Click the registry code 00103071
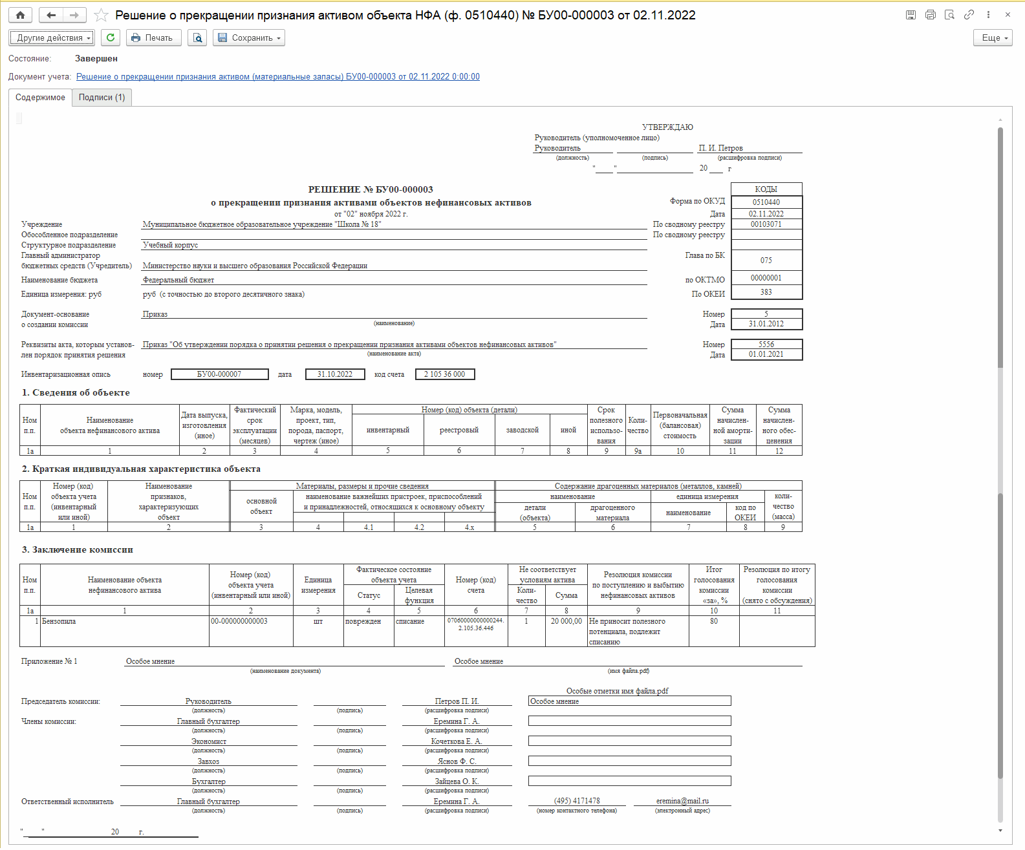The image size is (1025, 850). (766, 224)
